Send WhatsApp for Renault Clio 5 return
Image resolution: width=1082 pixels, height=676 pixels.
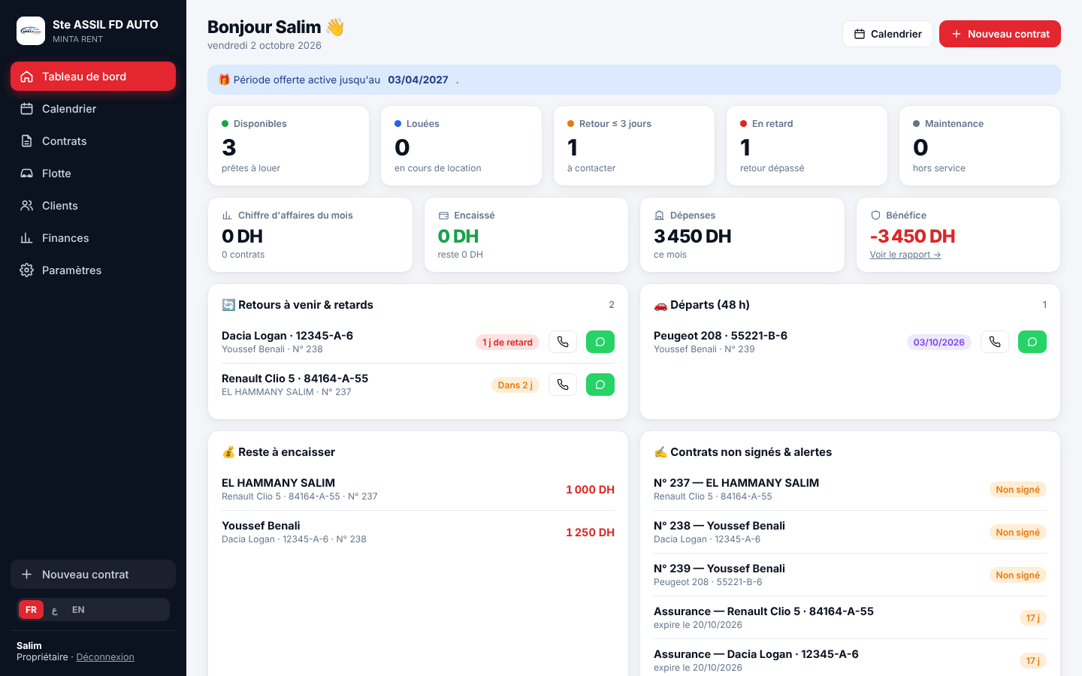[600, 385]
